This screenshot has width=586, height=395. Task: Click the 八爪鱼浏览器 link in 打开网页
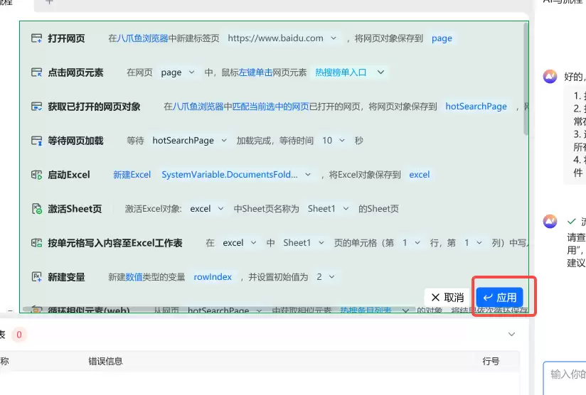point(143,38)
